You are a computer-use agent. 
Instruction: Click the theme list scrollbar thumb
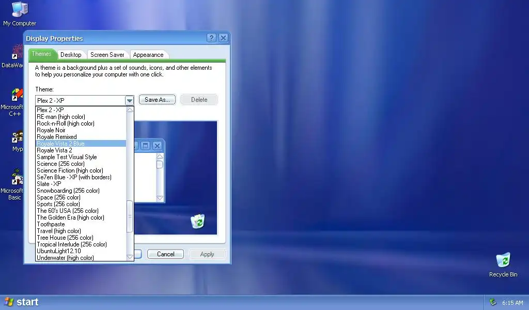point(130,216)
